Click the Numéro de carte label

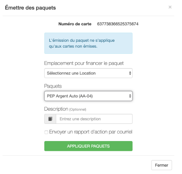pyautogui.click(x=75, y=24)
